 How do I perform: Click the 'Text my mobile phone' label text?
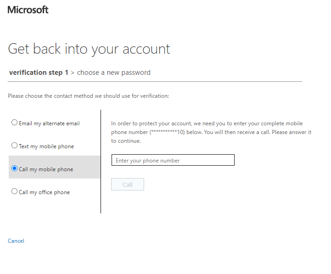click(46, 146)
